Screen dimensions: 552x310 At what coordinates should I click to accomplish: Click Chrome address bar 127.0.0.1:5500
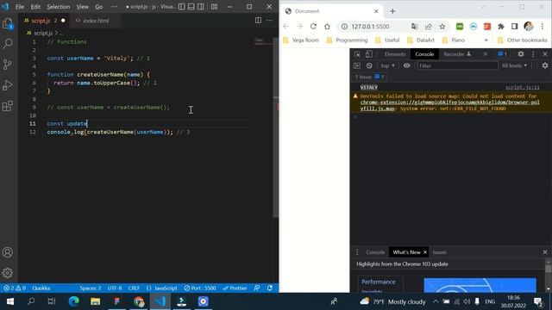click(370, 27)
